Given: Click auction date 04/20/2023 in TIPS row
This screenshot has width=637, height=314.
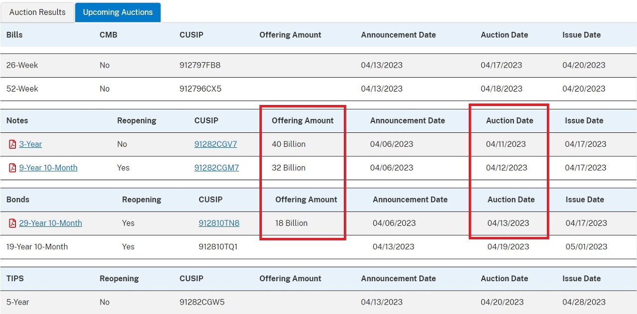Looking at the screenshot, I should click(x=502, y=302).
